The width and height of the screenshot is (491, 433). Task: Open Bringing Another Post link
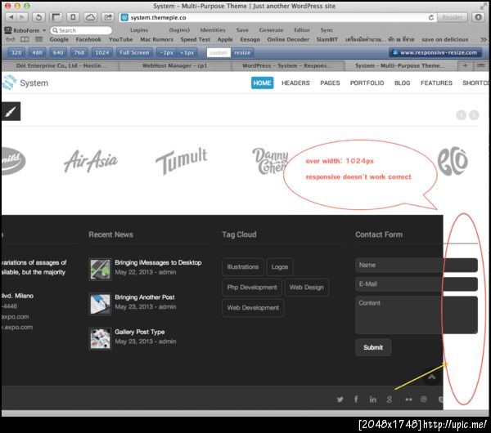coord(145,297)
